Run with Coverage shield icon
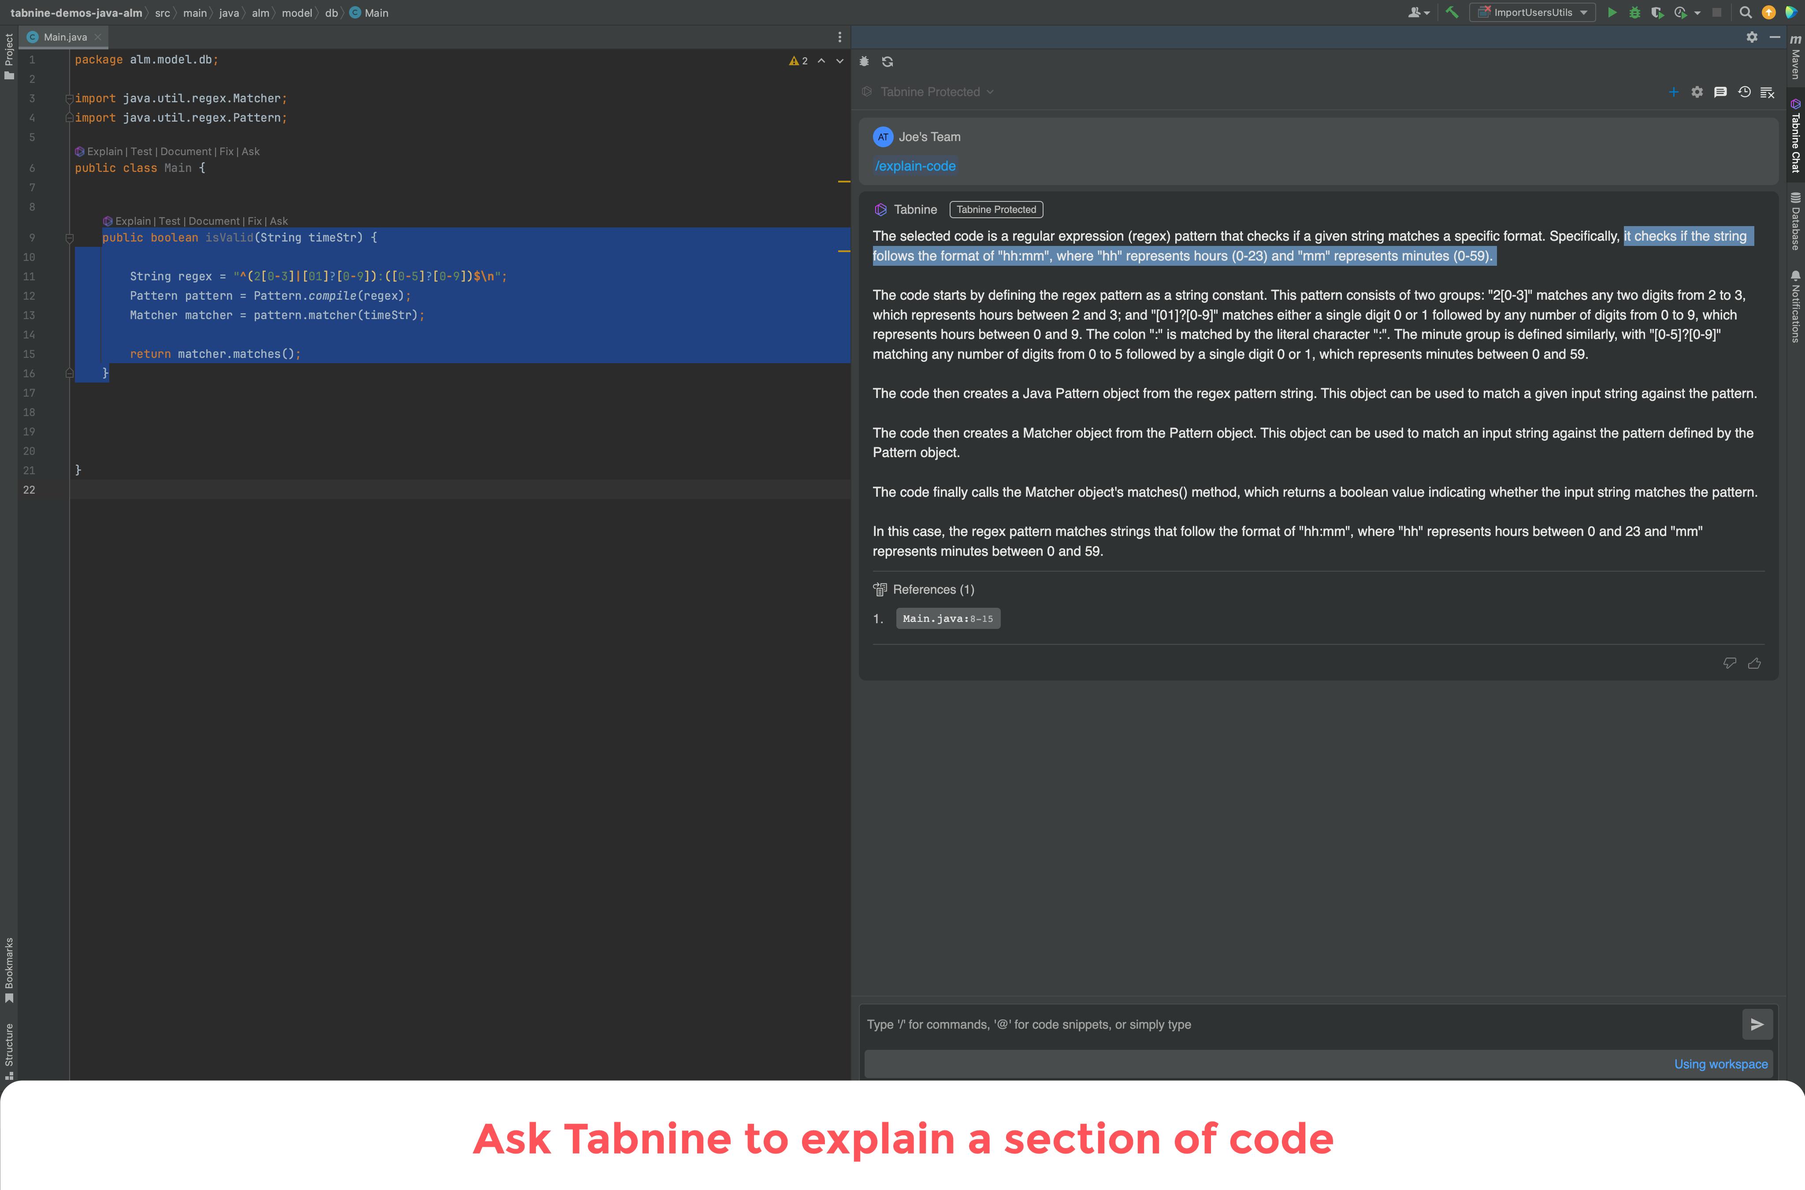This screenshot has width=1805, height=1190. [1657, 12]
